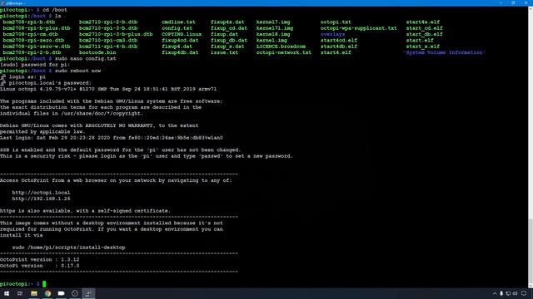Click the terminal cursor at prompt
Viewport: 533px width, 299px height.
click(44, 284)
